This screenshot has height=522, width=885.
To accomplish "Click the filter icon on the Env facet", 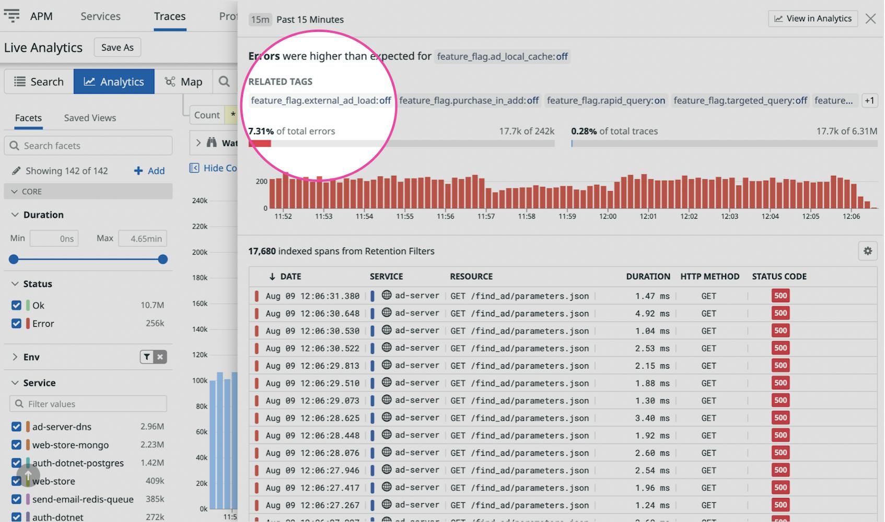I will [x=146, y=357].
